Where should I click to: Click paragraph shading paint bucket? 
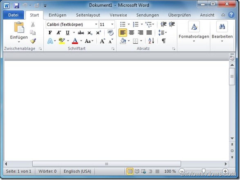tap(123, 41)
